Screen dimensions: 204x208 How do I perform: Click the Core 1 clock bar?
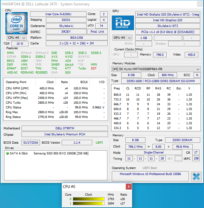tap(89, 204)
